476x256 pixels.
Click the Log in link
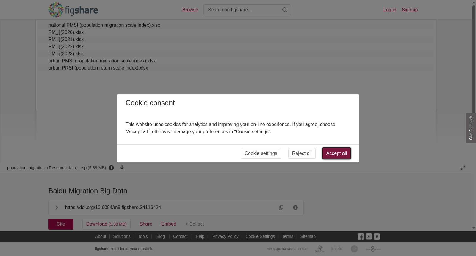[x=390, y=10]
